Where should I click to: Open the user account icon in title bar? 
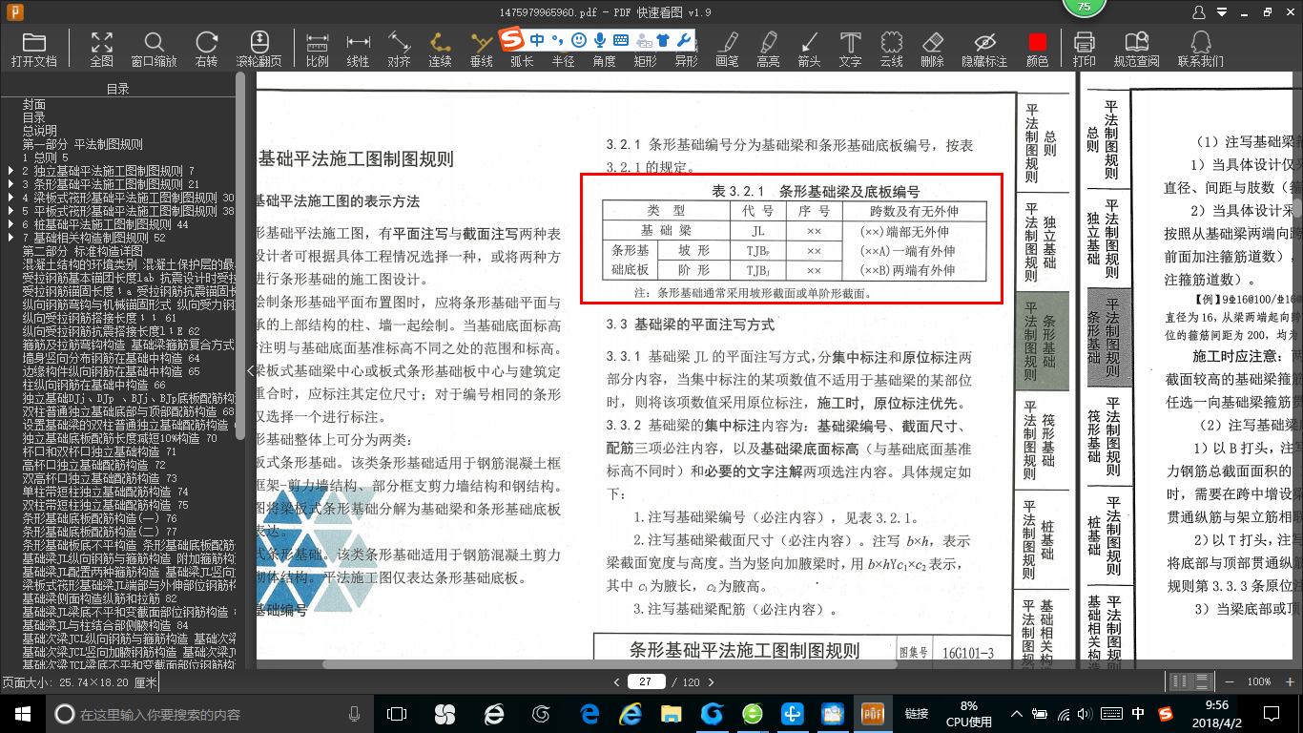click(x=1199, y=12)
